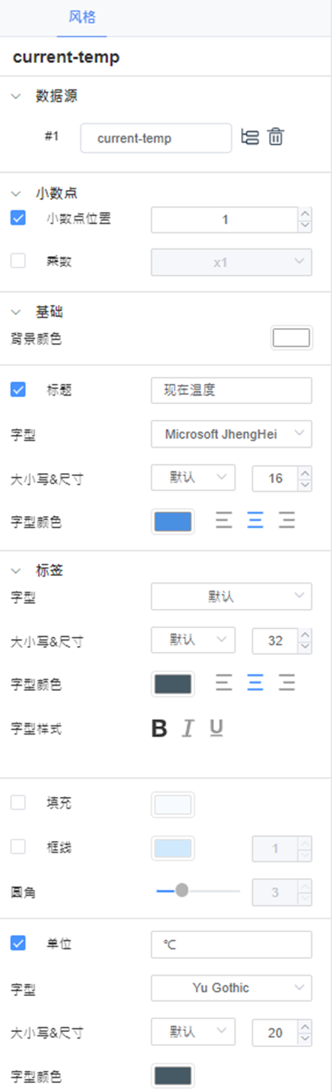Enable the 乘数 checkbox
This screenshot has width=332, height=1092.
tap(18, 261)
